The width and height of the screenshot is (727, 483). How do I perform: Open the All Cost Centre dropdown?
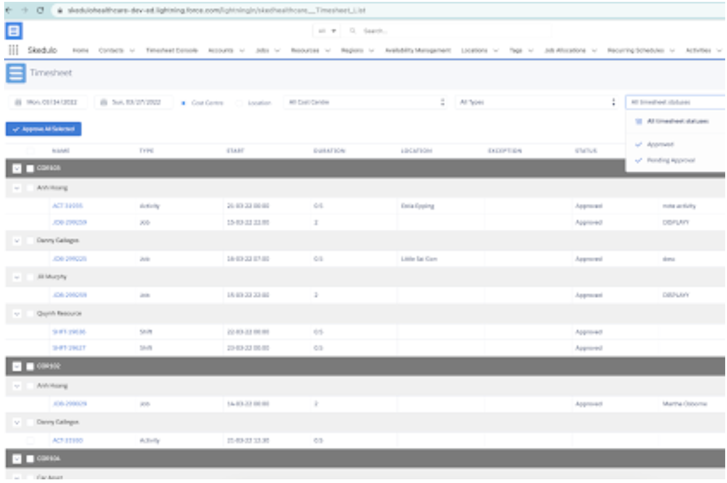(x=366, y=102)
